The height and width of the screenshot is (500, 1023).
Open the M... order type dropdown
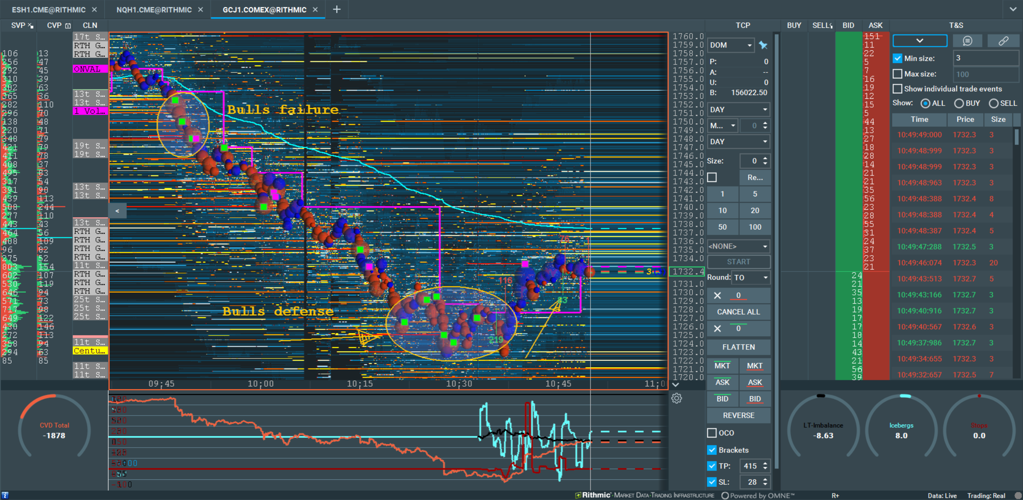(x=723, y=126)
